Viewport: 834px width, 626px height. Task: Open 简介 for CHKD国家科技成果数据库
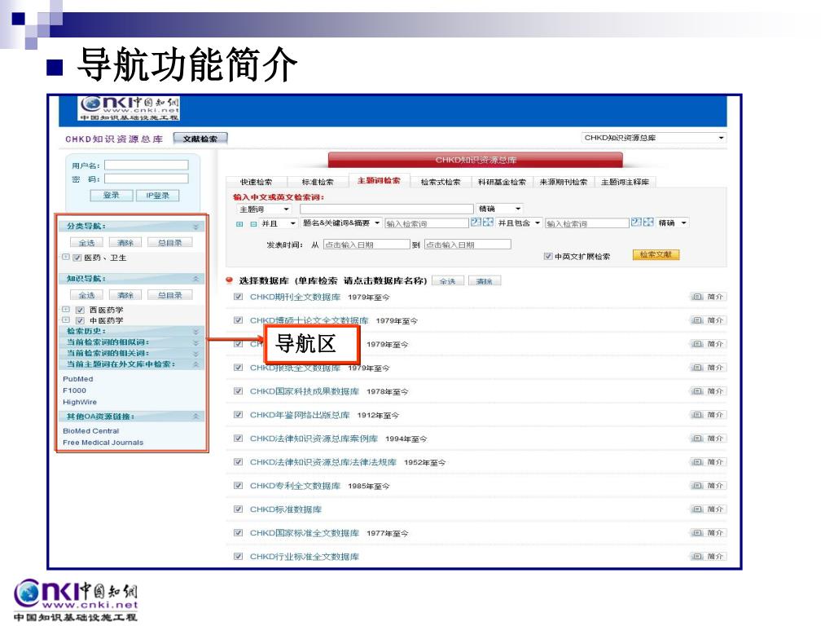(709, 391)
